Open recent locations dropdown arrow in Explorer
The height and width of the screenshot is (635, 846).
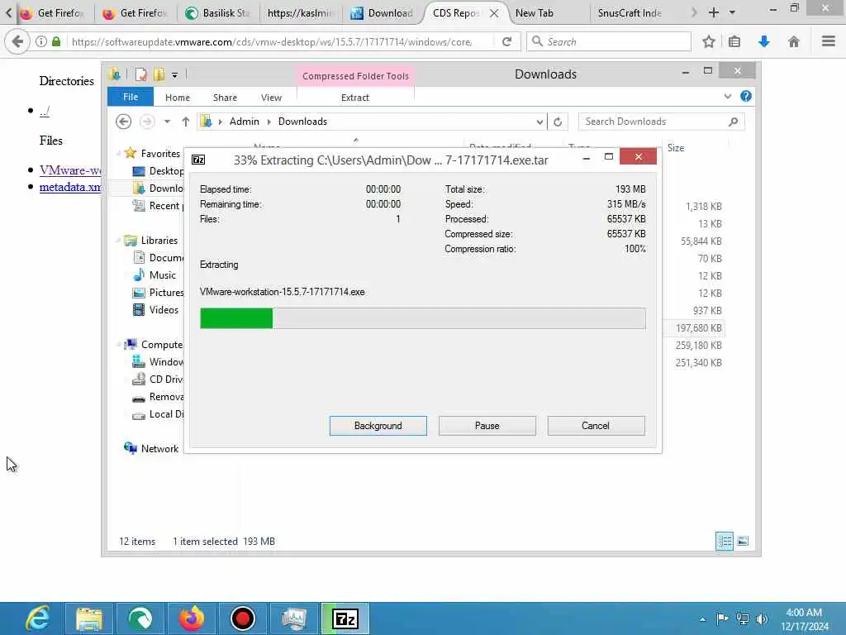pos(167,122)
